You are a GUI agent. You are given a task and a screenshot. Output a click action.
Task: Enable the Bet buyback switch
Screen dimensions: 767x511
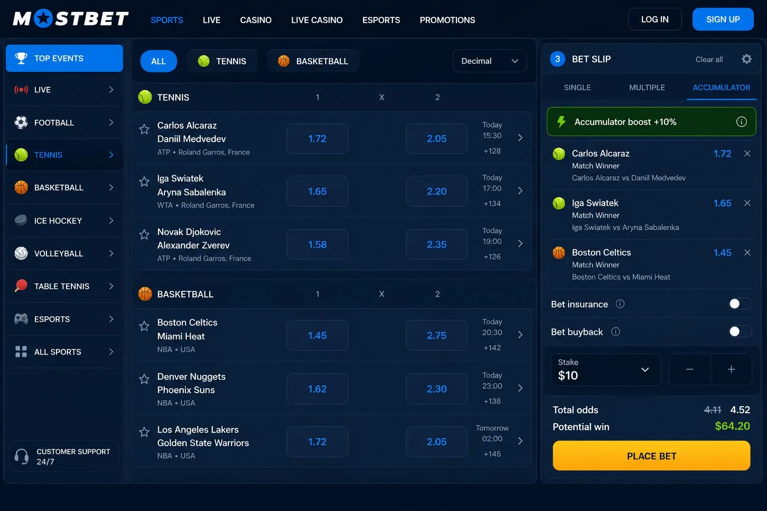click(x=740, y=331)
